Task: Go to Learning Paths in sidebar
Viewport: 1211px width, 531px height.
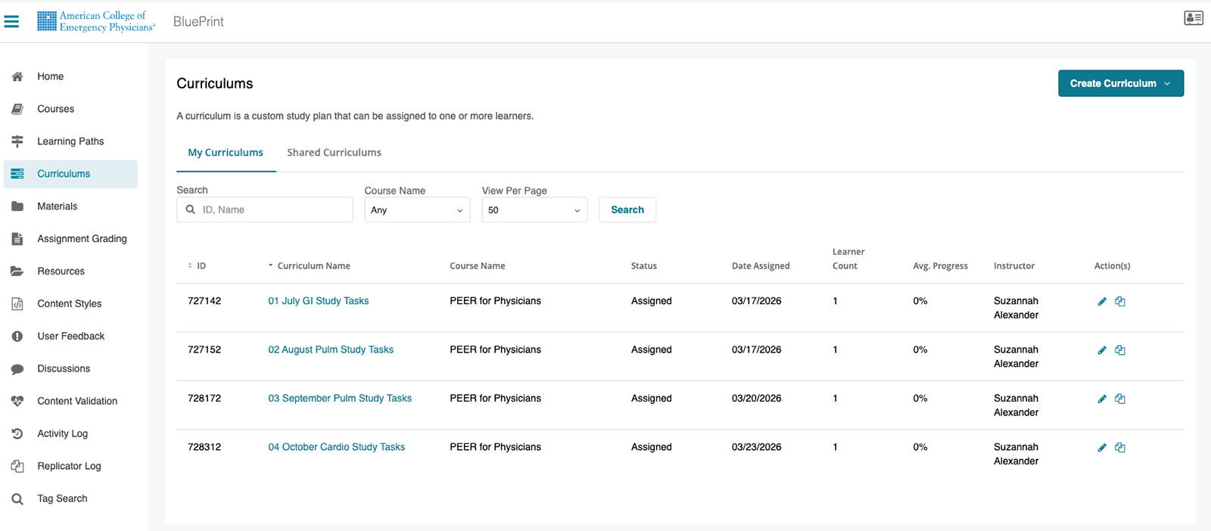Action: click(x=70, y=141)
